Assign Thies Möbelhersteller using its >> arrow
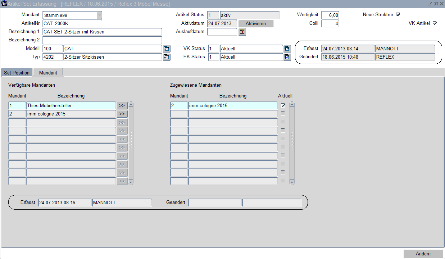This screenshot has height=259, width=445. point(122,106)
